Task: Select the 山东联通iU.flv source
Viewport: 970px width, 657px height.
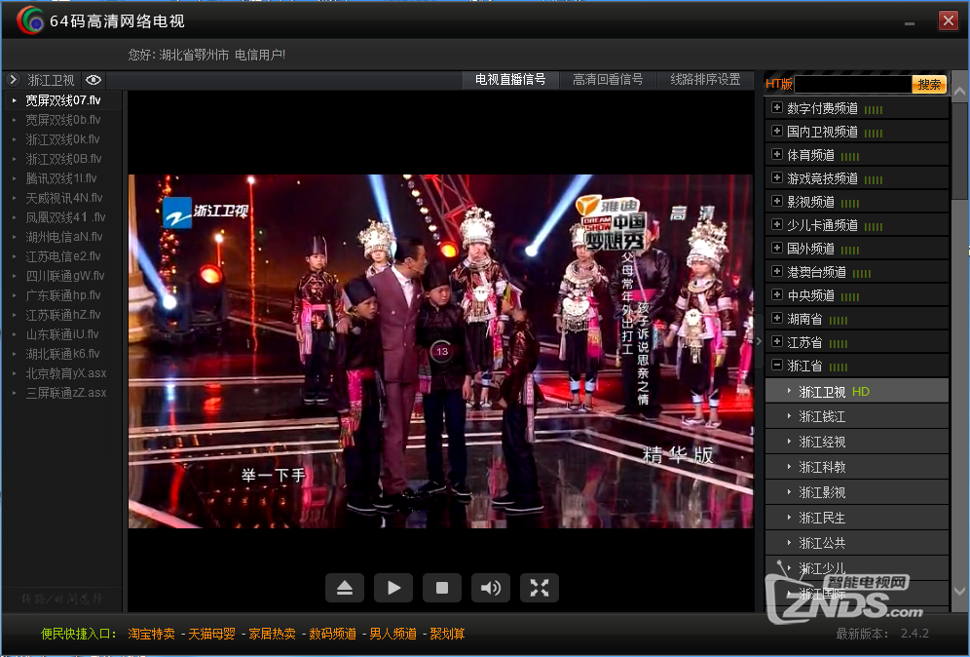Action: (63, 334)
